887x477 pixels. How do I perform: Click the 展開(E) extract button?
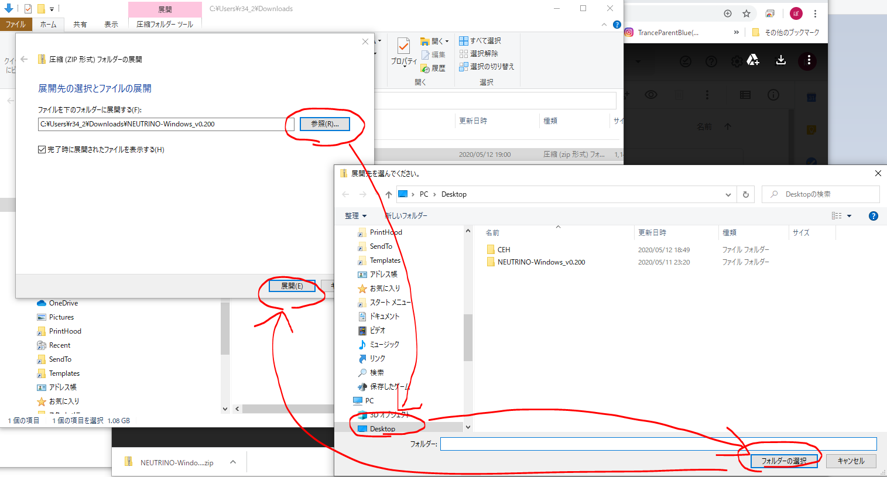292,286
